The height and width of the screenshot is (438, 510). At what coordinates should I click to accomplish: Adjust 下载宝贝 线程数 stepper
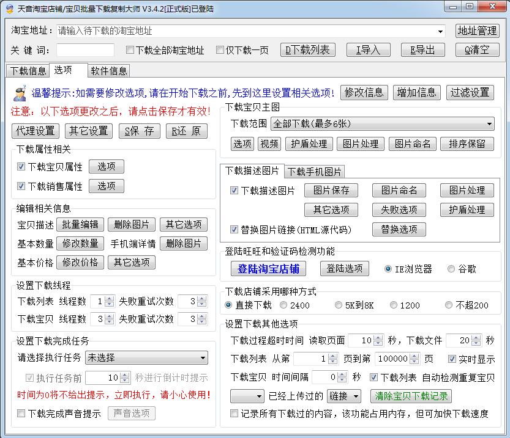[x=110, y=319]
